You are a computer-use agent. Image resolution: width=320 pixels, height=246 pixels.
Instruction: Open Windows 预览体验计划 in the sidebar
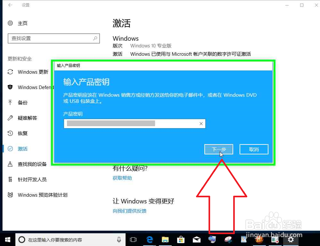coord(37,195)
